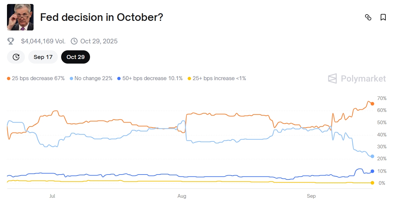Screen dimensions: 394x205
Task: Copy the market link icon
Action: click(368, 18)
